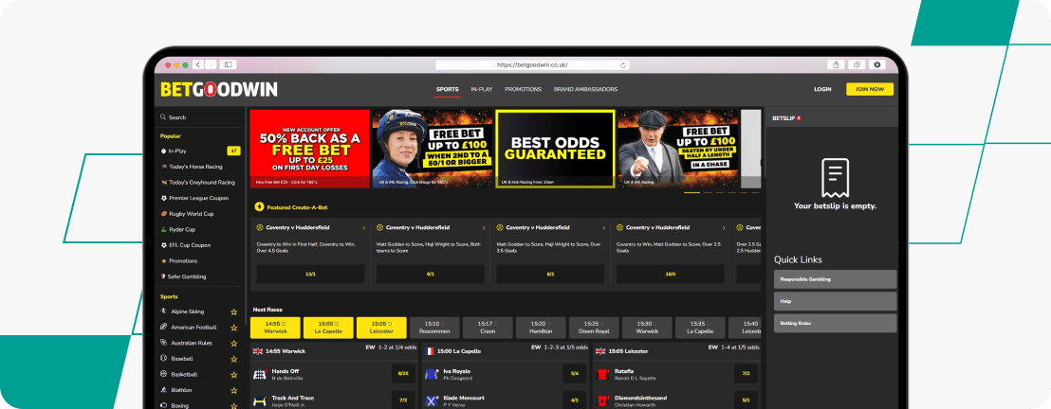Expand chevron on the 'Over 3.5 Goals' card

(603, 227)
